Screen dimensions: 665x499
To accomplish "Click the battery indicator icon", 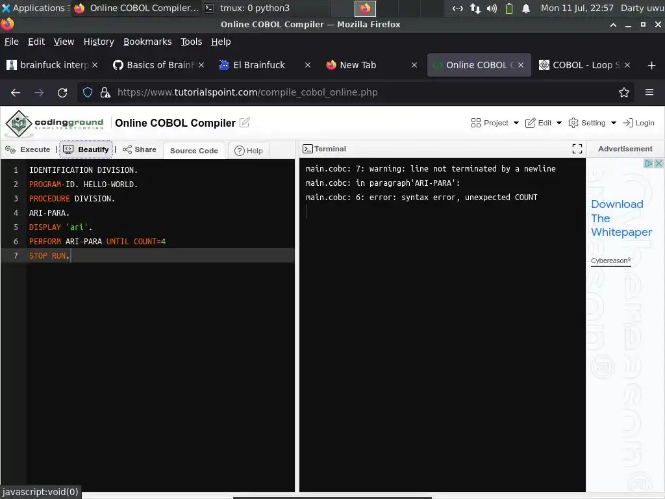I will pyautogui.click(x=509, y=8).
